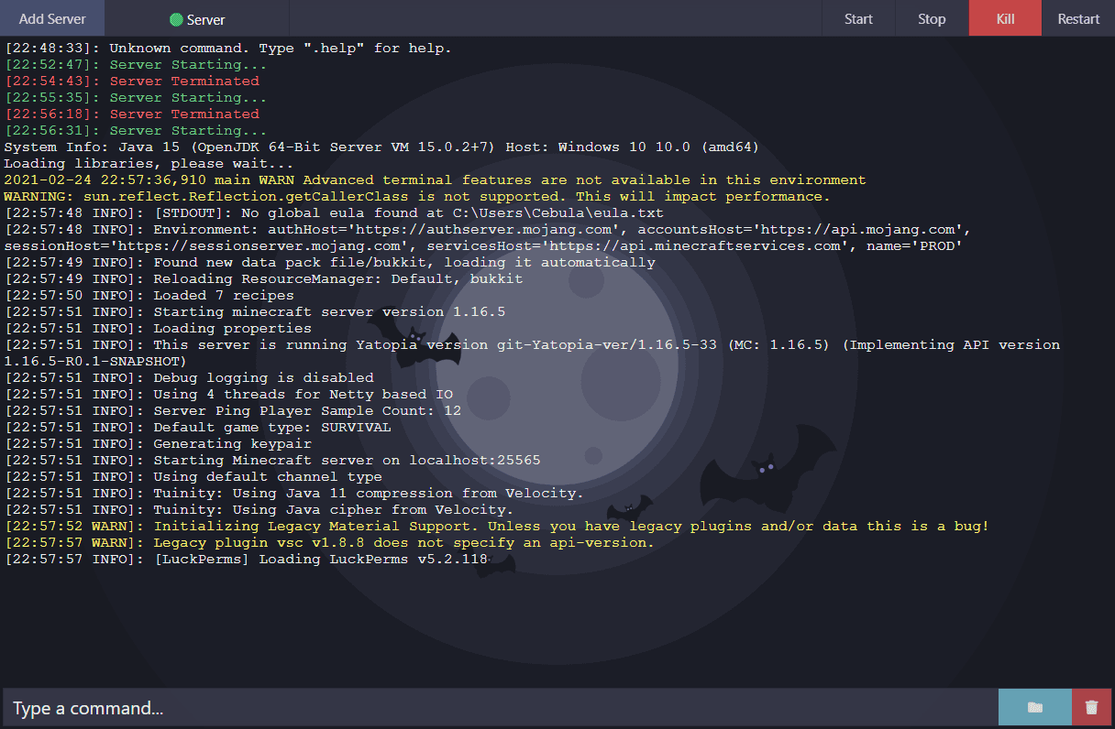
Task: Select the 'Unknown command' log line
Action: click(x=229, y=48)
